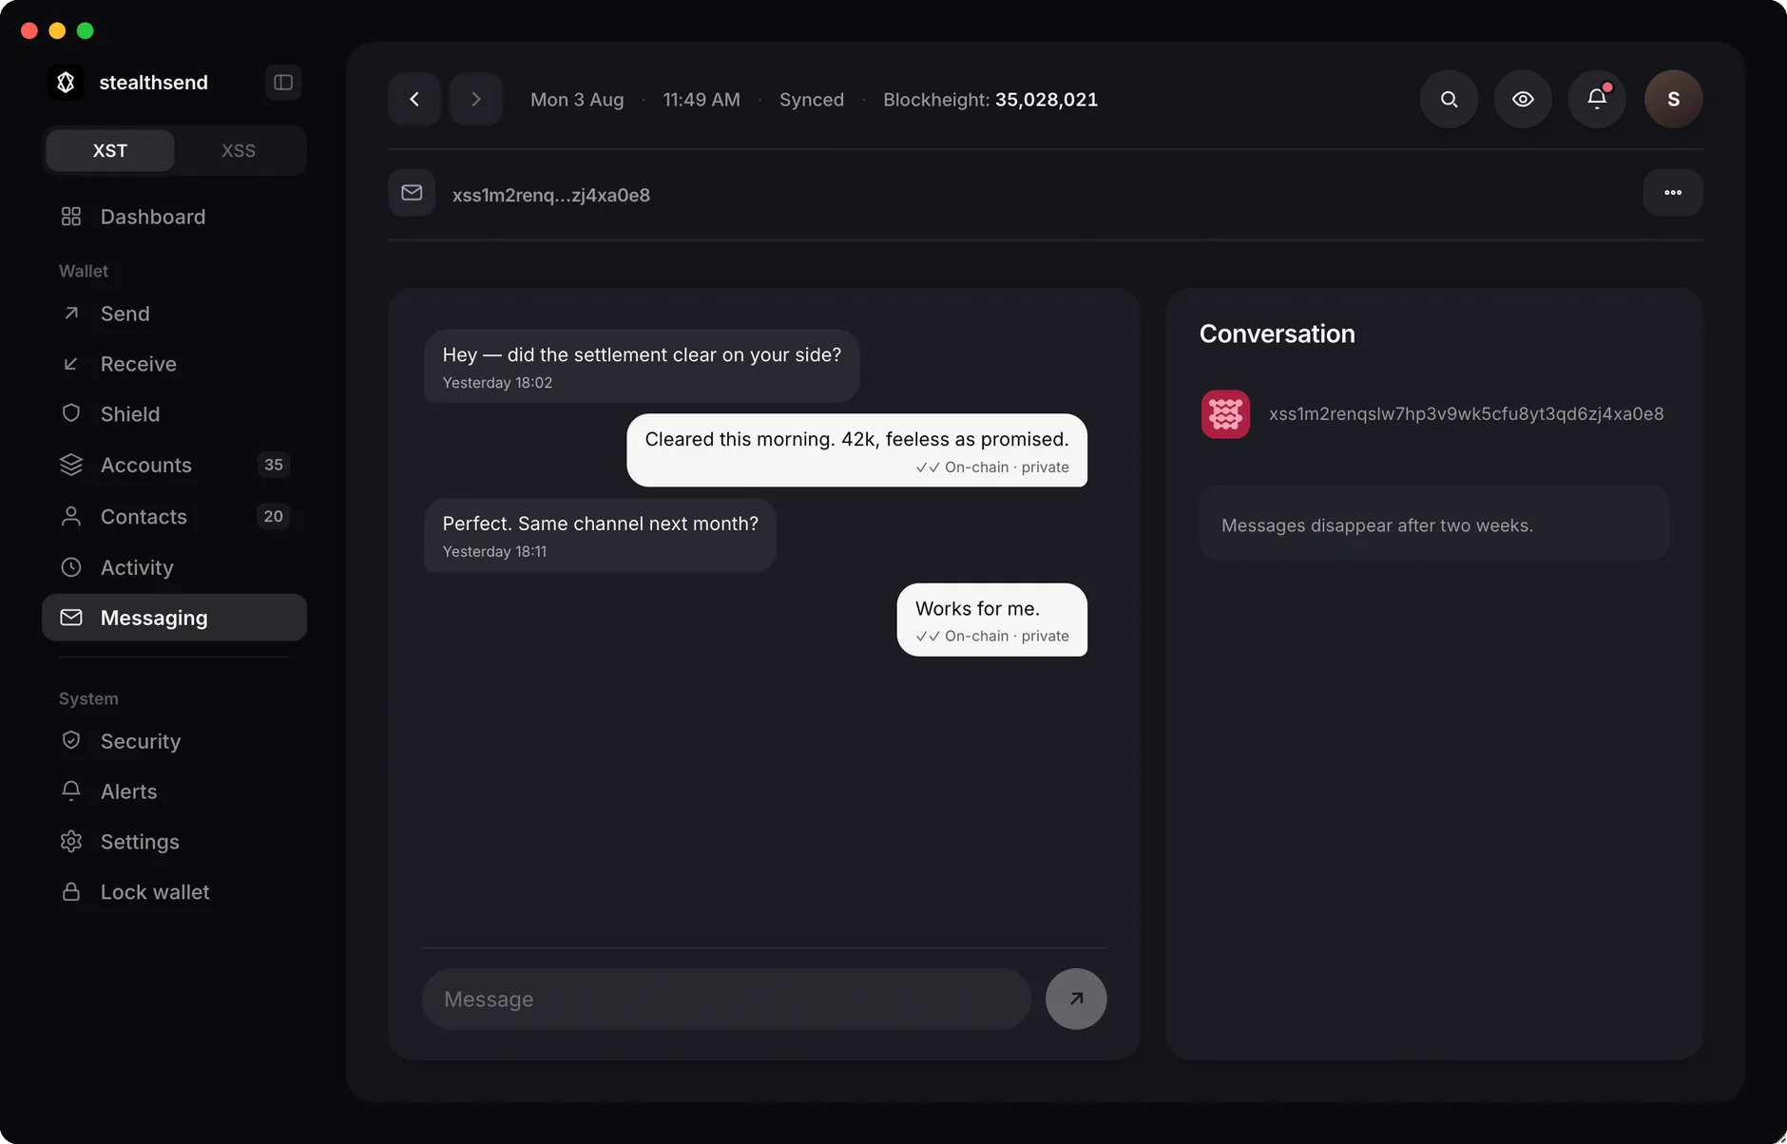Click the Blockheight 35,028,021 status
1787x1144 pixels.
coord(990,100)
